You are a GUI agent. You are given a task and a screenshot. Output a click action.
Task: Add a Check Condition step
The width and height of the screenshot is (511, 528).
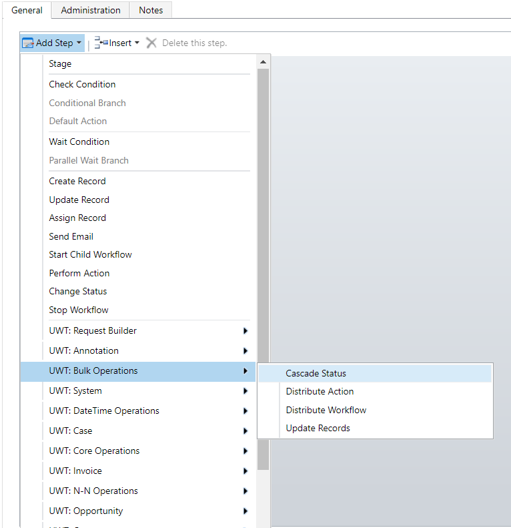point(82,85)
